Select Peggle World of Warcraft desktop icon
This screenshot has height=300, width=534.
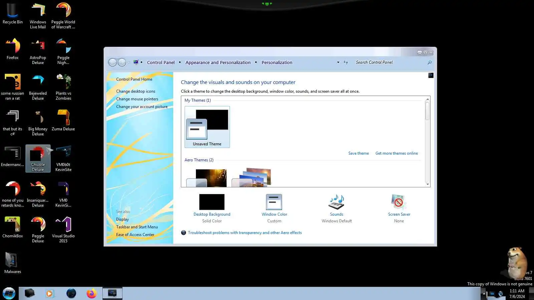(x=63, y=16)
